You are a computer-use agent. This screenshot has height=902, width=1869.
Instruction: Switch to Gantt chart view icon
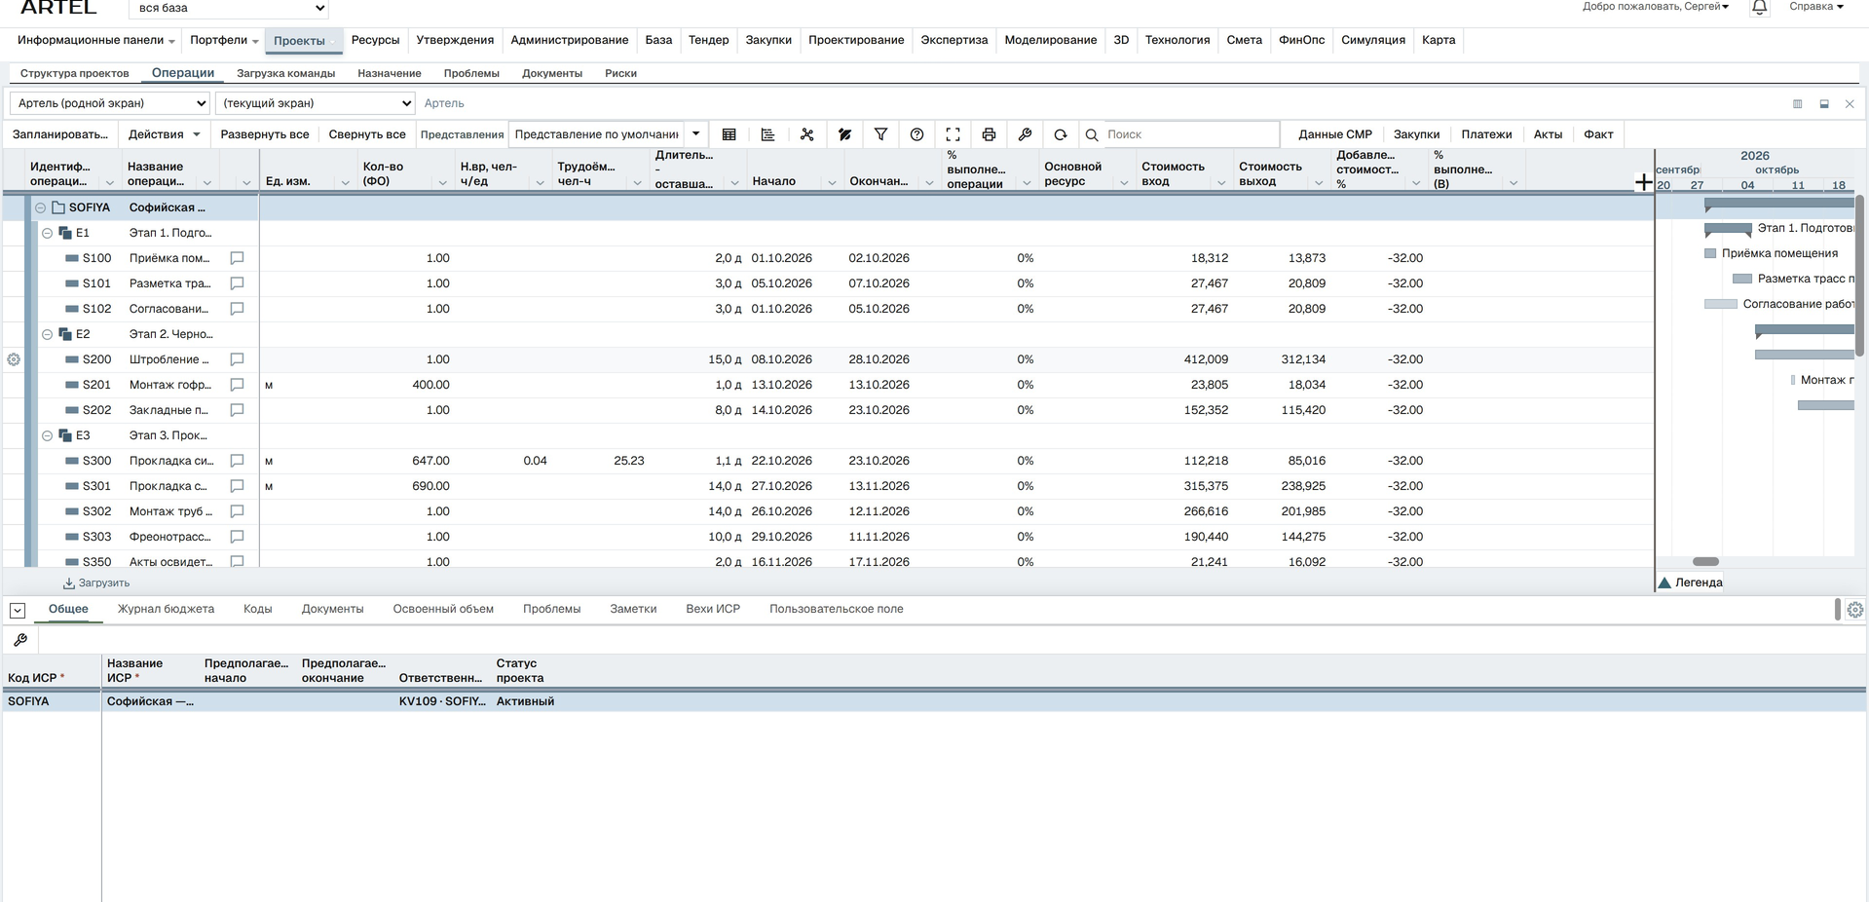[767, 134]
